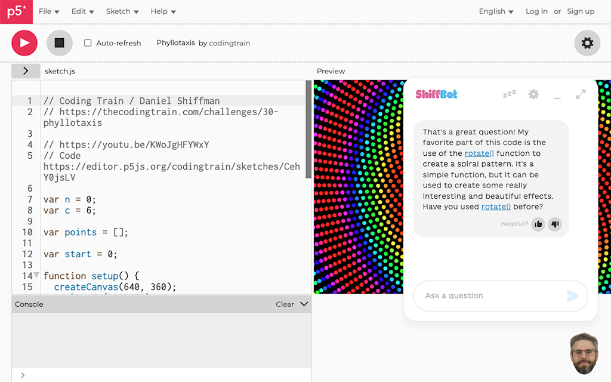The image size is (611, 382).
Task: Click the console input prompt line
Action: tap(162, 375)
